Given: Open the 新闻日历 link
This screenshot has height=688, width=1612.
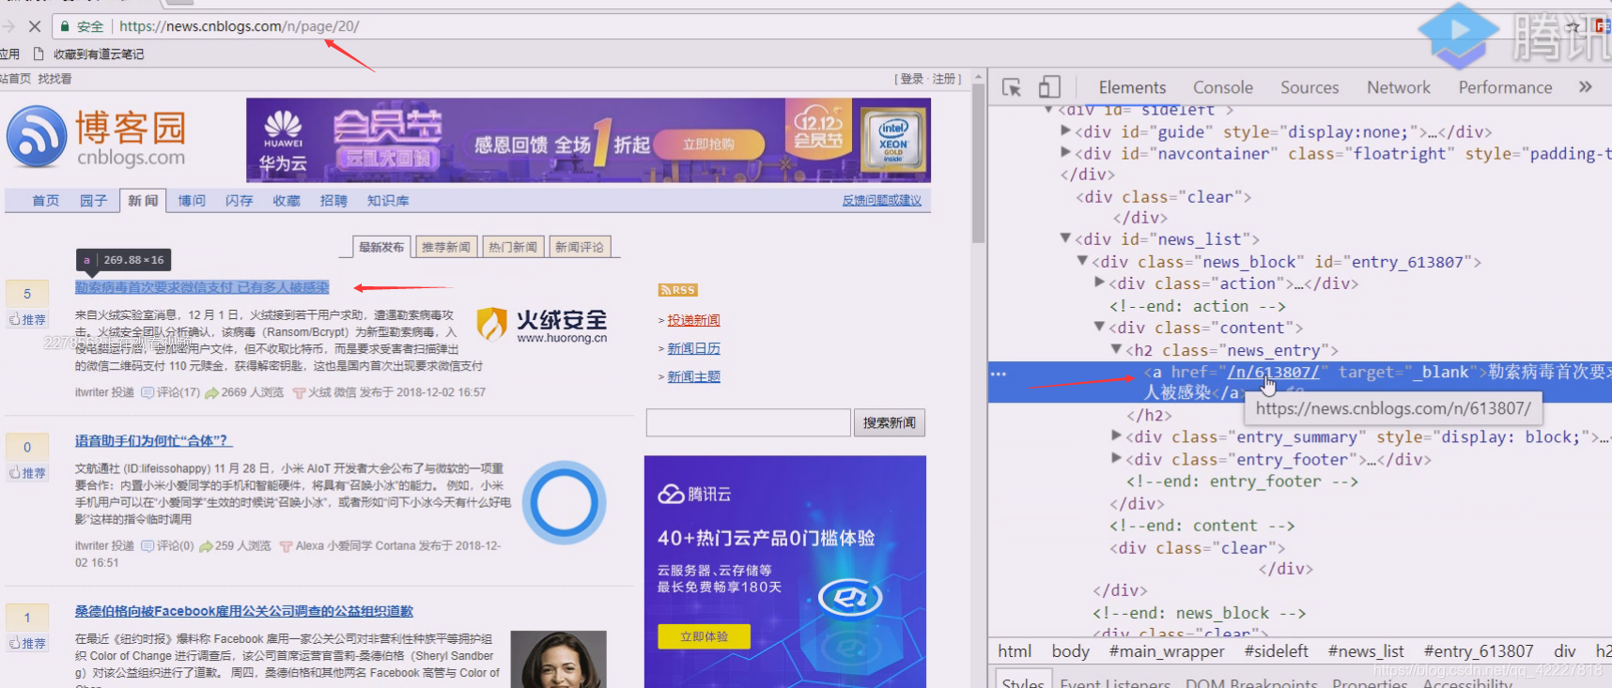Looking at the screenshot, I should pos(693,348).
